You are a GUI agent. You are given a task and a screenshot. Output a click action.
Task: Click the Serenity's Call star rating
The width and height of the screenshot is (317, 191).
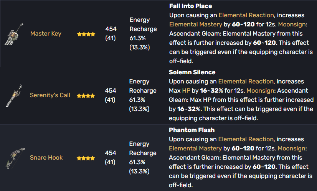(x=86, y=96)
